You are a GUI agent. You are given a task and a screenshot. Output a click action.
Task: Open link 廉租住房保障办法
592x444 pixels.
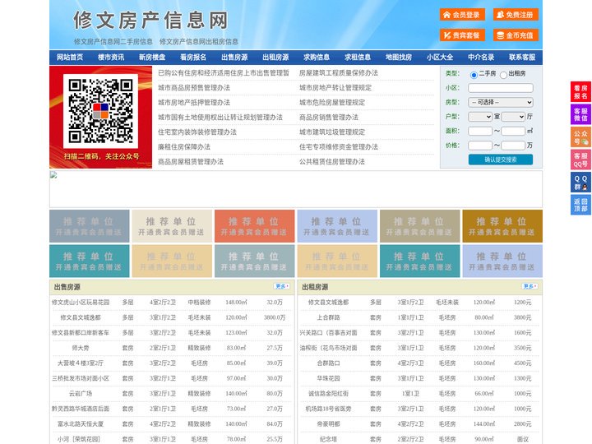coord(184,147)
